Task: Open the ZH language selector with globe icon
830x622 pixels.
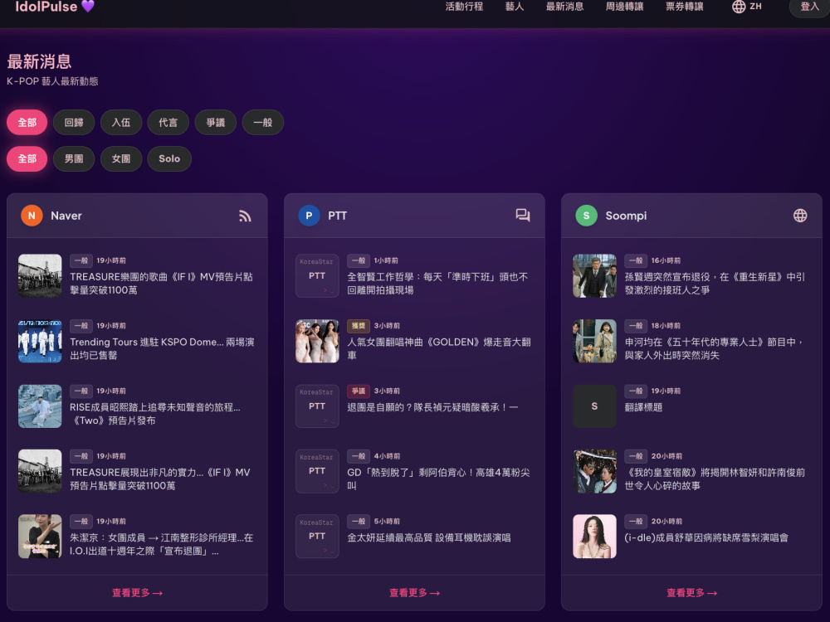Action: click(747, 7)
